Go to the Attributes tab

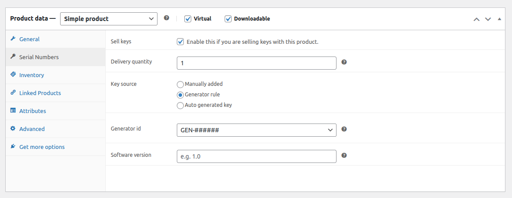[56, 111]
